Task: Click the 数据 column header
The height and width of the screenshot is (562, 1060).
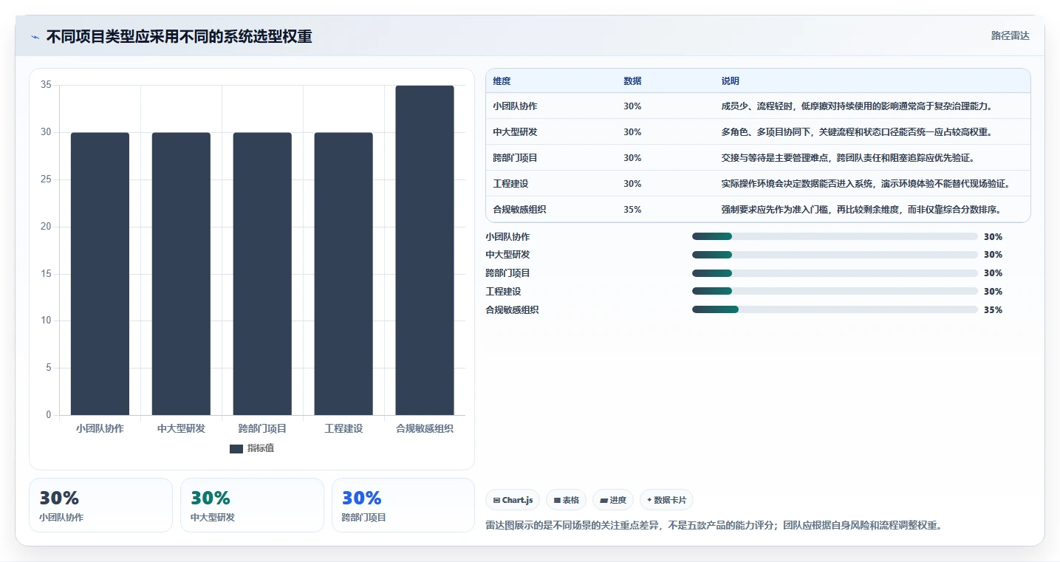Action: pos(632,81)
